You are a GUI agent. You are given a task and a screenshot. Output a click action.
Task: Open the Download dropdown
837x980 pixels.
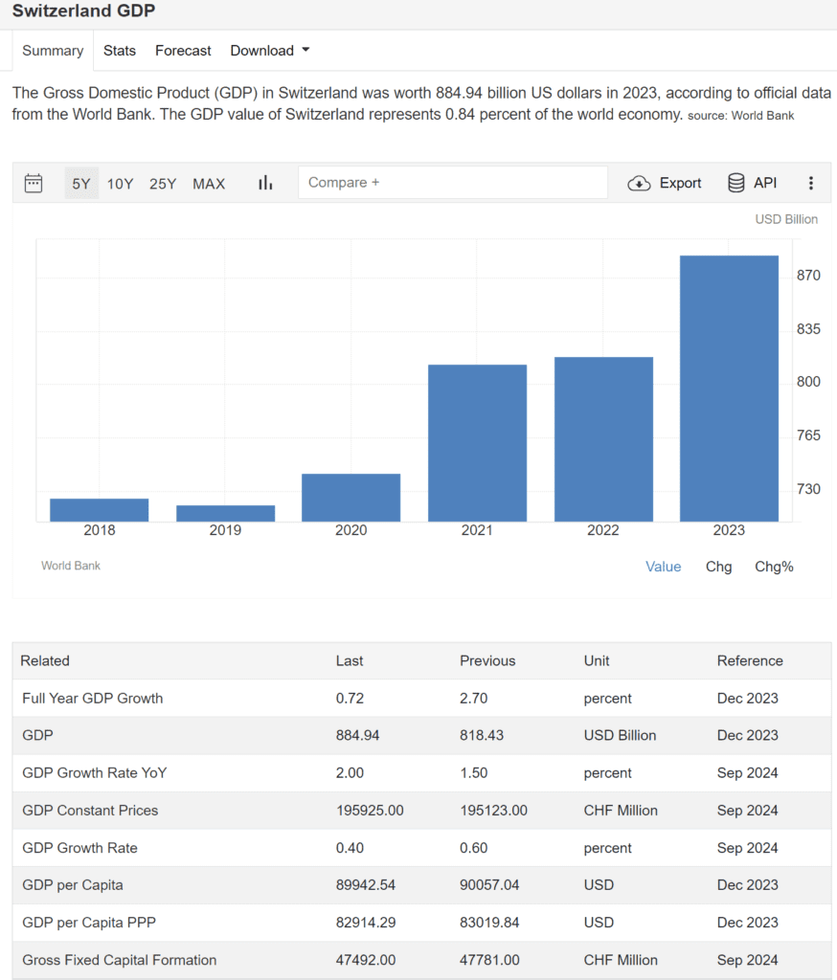pos(269,51)
